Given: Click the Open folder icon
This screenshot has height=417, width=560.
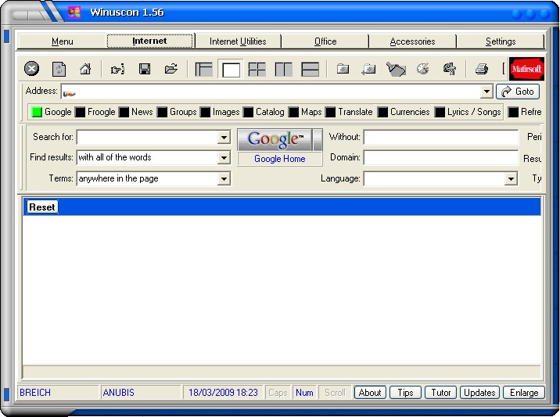Looking at the screenshot, I should (171, 69).
